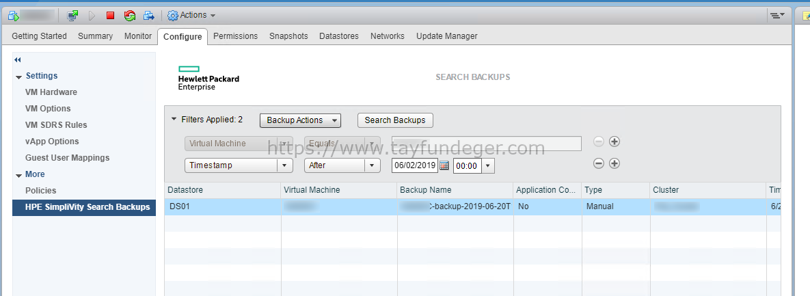Select VM Hardware in settings
This screenshot has width=810, height=296.
click(x=51, y=92)
